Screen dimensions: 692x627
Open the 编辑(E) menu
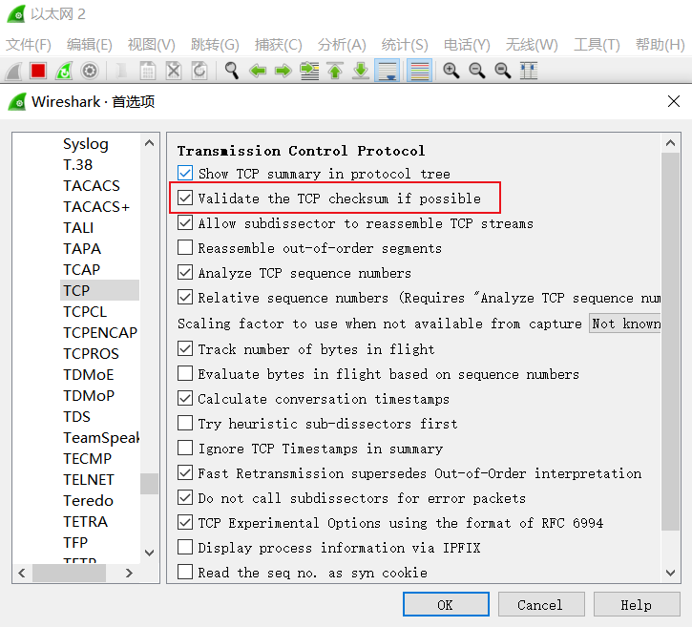[90, 45]
